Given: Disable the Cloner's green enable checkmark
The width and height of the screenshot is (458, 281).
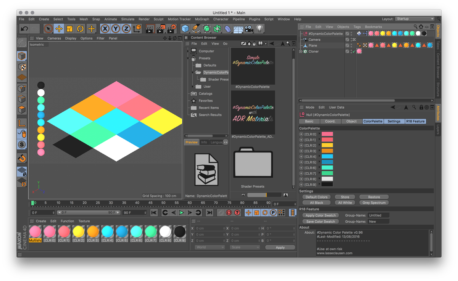Looking at the screenshot, I should coord(354,51).
